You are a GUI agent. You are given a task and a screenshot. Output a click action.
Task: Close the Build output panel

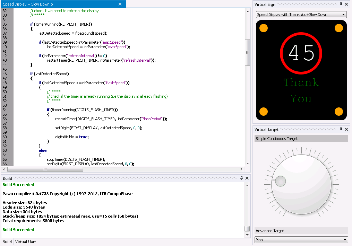click(x=247, y=178)
